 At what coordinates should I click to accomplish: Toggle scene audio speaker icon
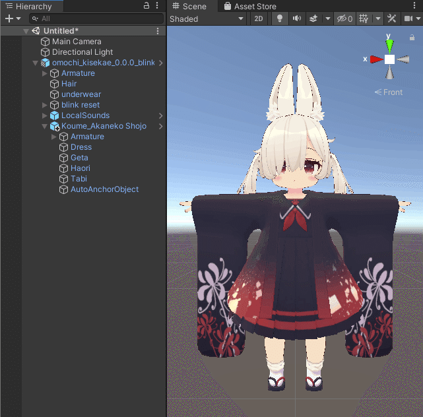(297, 18)
